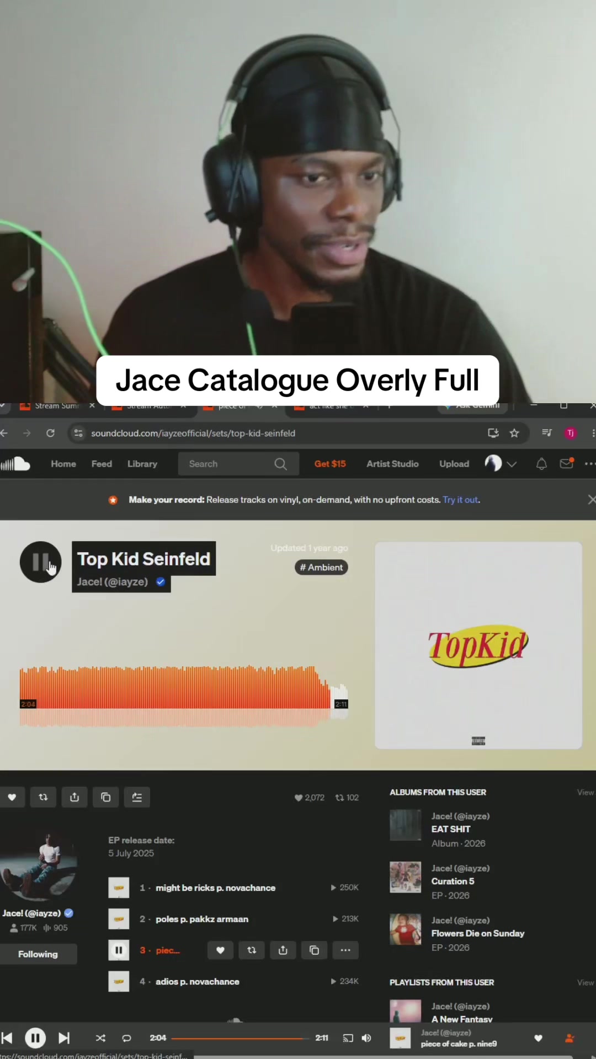The height and width of the screenshot is (1059, 596).
Task: Copy link for the set
Action: 105,797
